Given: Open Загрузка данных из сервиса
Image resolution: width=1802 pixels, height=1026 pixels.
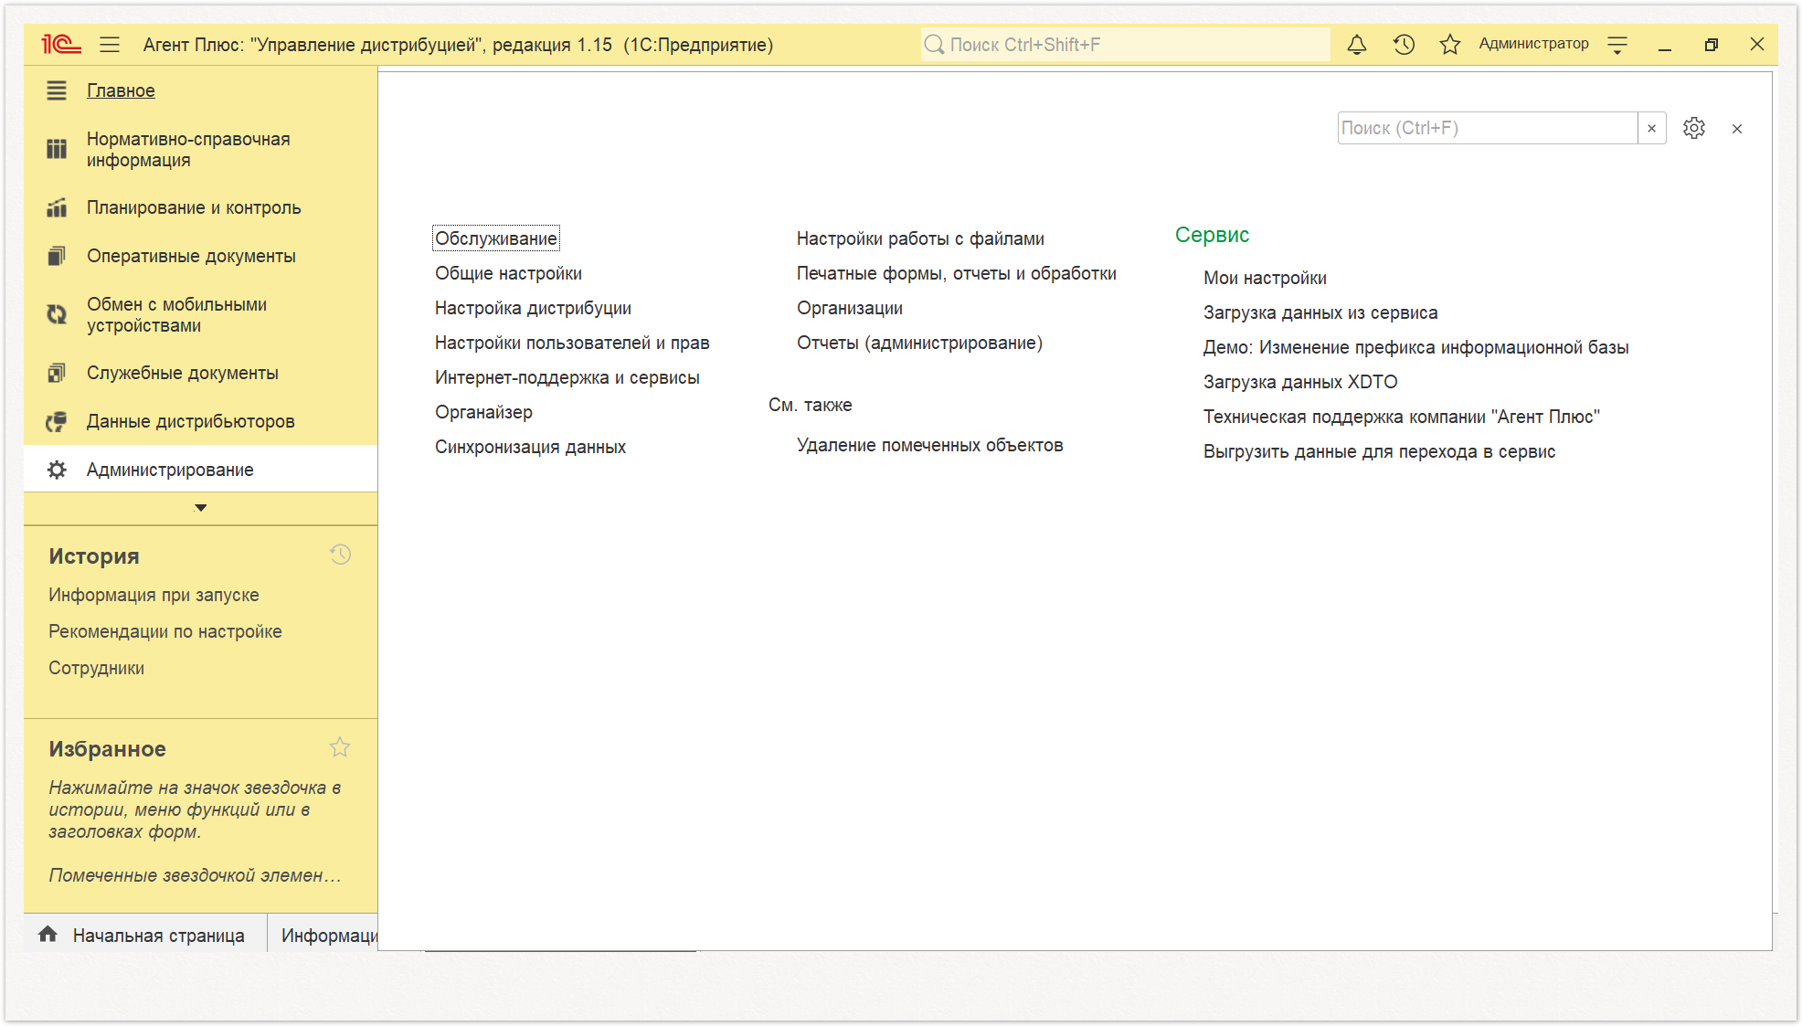Looking at the screenshot, I should pos(1320,312).
